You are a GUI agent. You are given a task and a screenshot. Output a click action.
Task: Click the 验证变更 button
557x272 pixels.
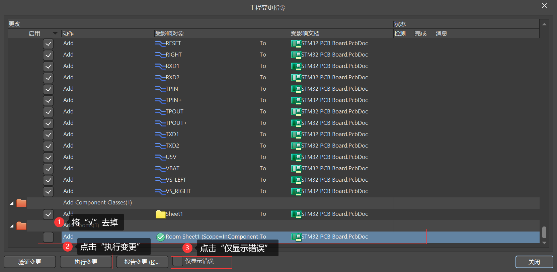point(30,262)
